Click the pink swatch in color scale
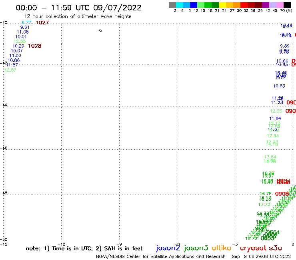 tap(280, 5)
